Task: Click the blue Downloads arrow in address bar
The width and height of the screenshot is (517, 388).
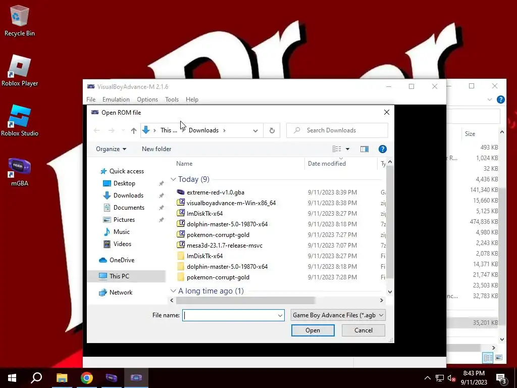Action: pos(146,130)
